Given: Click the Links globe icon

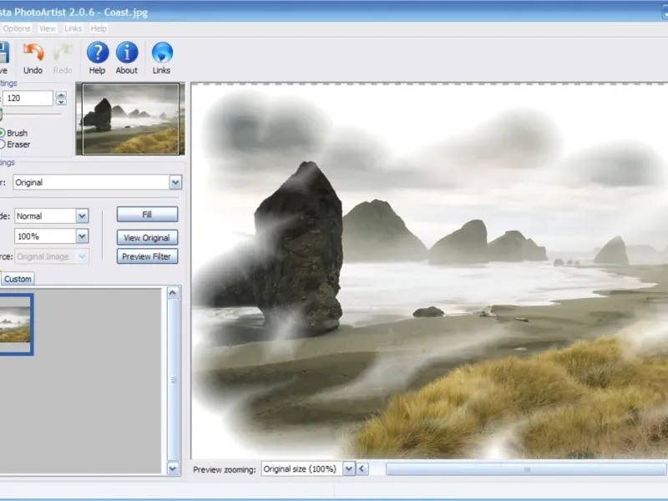Looking at the screenshot, I should pyautogui.click(x=161, y=53).
